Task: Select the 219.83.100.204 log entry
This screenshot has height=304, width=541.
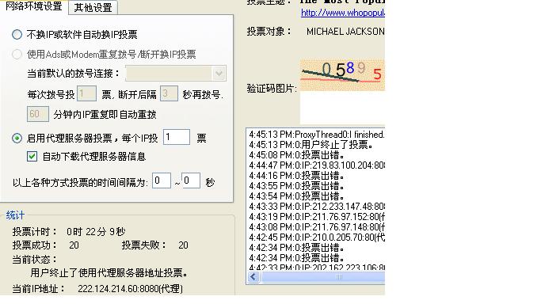Action: pos(317,165)
